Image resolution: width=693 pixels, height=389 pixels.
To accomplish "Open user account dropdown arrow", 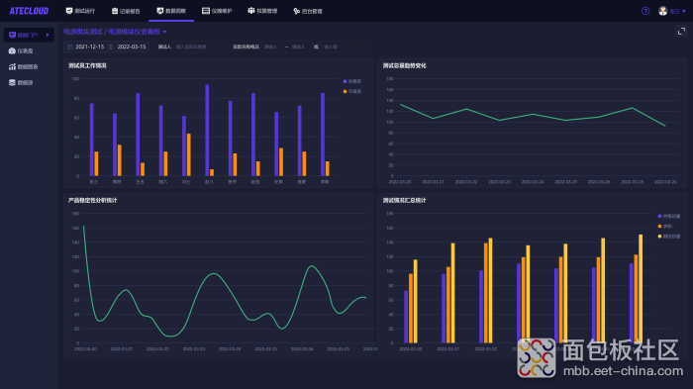I will (684, 11).
